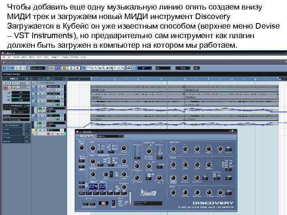287x215 pixels.
Task: Toggle the Cycle button in toolbar
Action: tap(58, 68)
